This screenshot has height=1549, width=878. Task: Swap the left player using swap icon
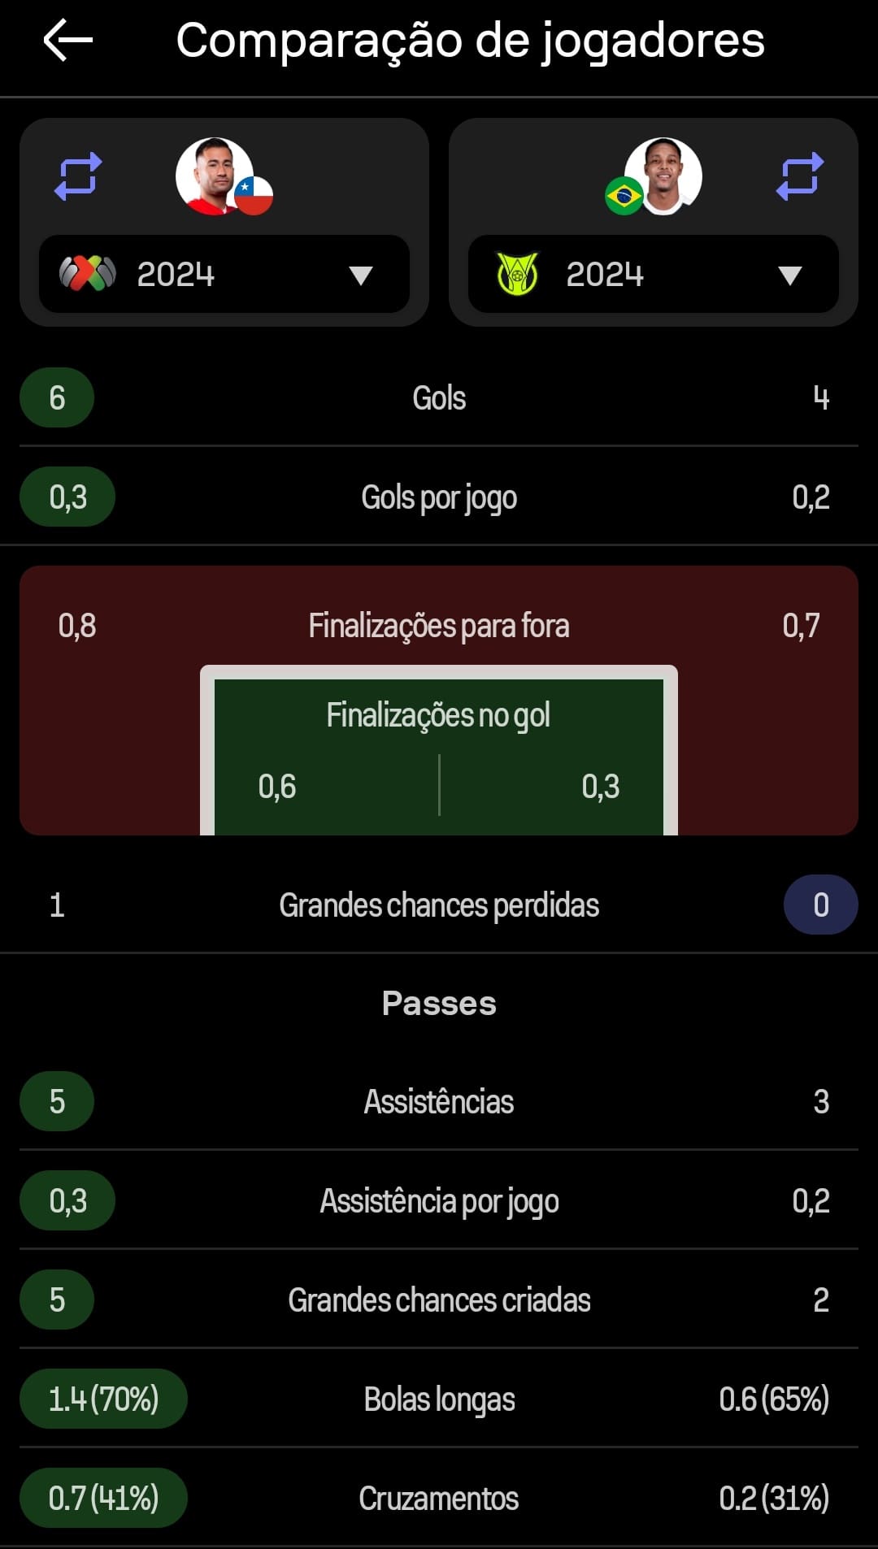(78, 176)
